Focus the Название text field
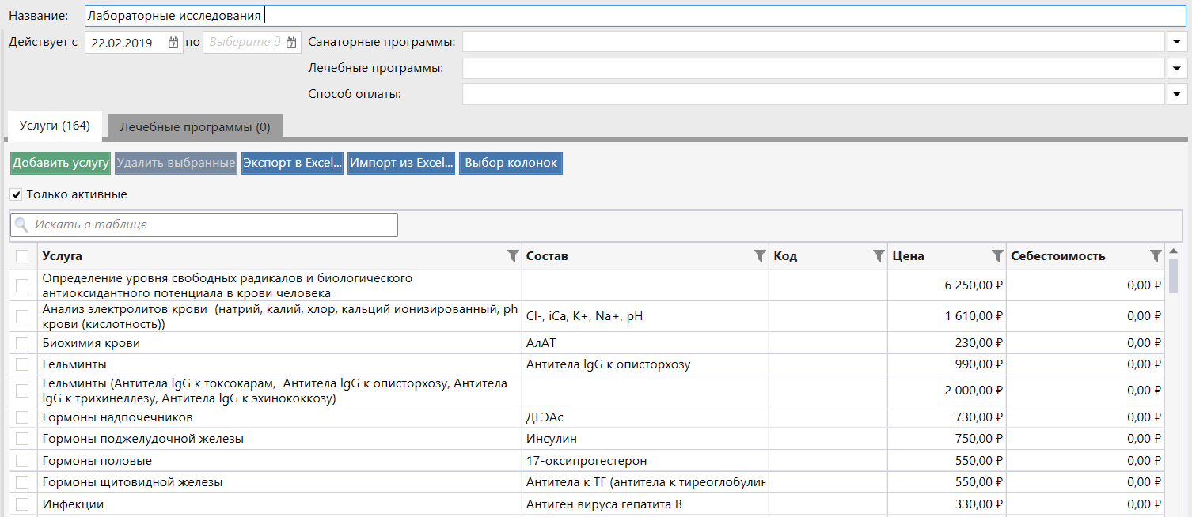 click(633, 16)
